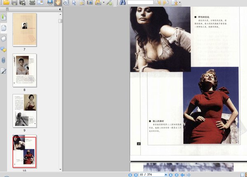Go back to previous view
The width and height of the screenshot is (247, 177).
(182, 175)
